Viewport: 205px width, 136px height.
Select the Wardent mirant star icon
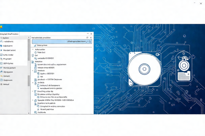[x=1, y=50]
